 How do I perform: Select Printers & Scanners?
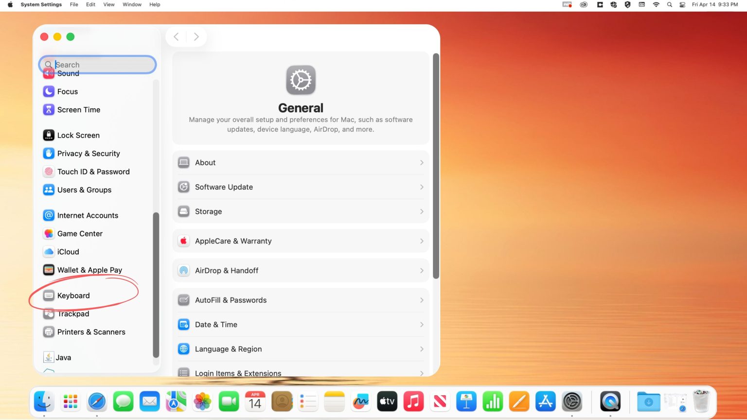pos(91,332)
